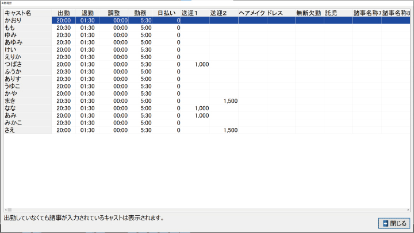Click まき's 1,500 送迎2 cell
Screen dimensions: 414x233
click(x=230, y=101)
